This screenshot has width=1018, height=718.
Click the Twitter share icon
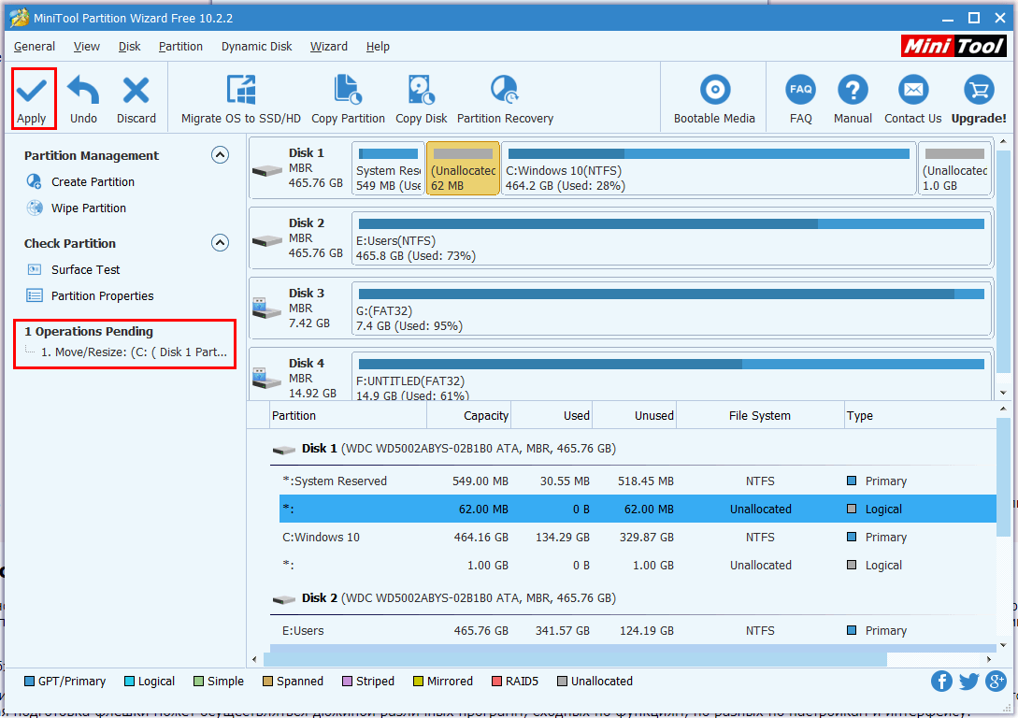coord(968,681)
